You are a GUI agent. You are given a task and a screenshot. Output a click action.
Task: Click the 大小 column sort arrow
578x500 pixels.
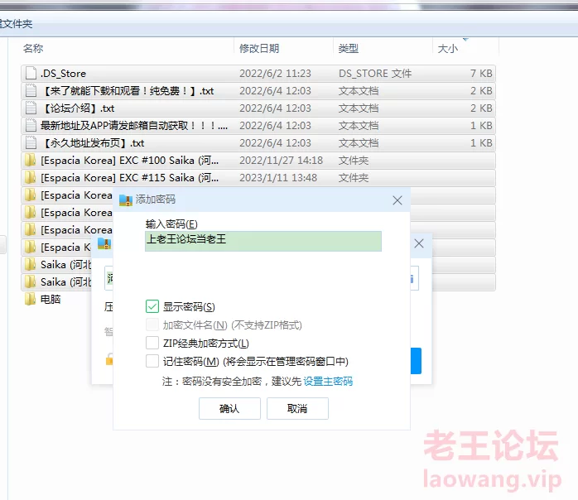[465, 39]
